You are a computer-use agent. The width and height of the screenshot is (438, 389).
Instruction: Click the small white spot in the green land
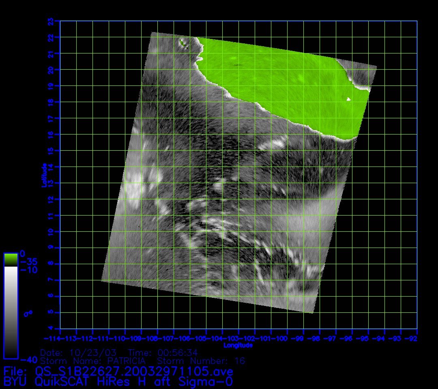click(x=348, y=99)
